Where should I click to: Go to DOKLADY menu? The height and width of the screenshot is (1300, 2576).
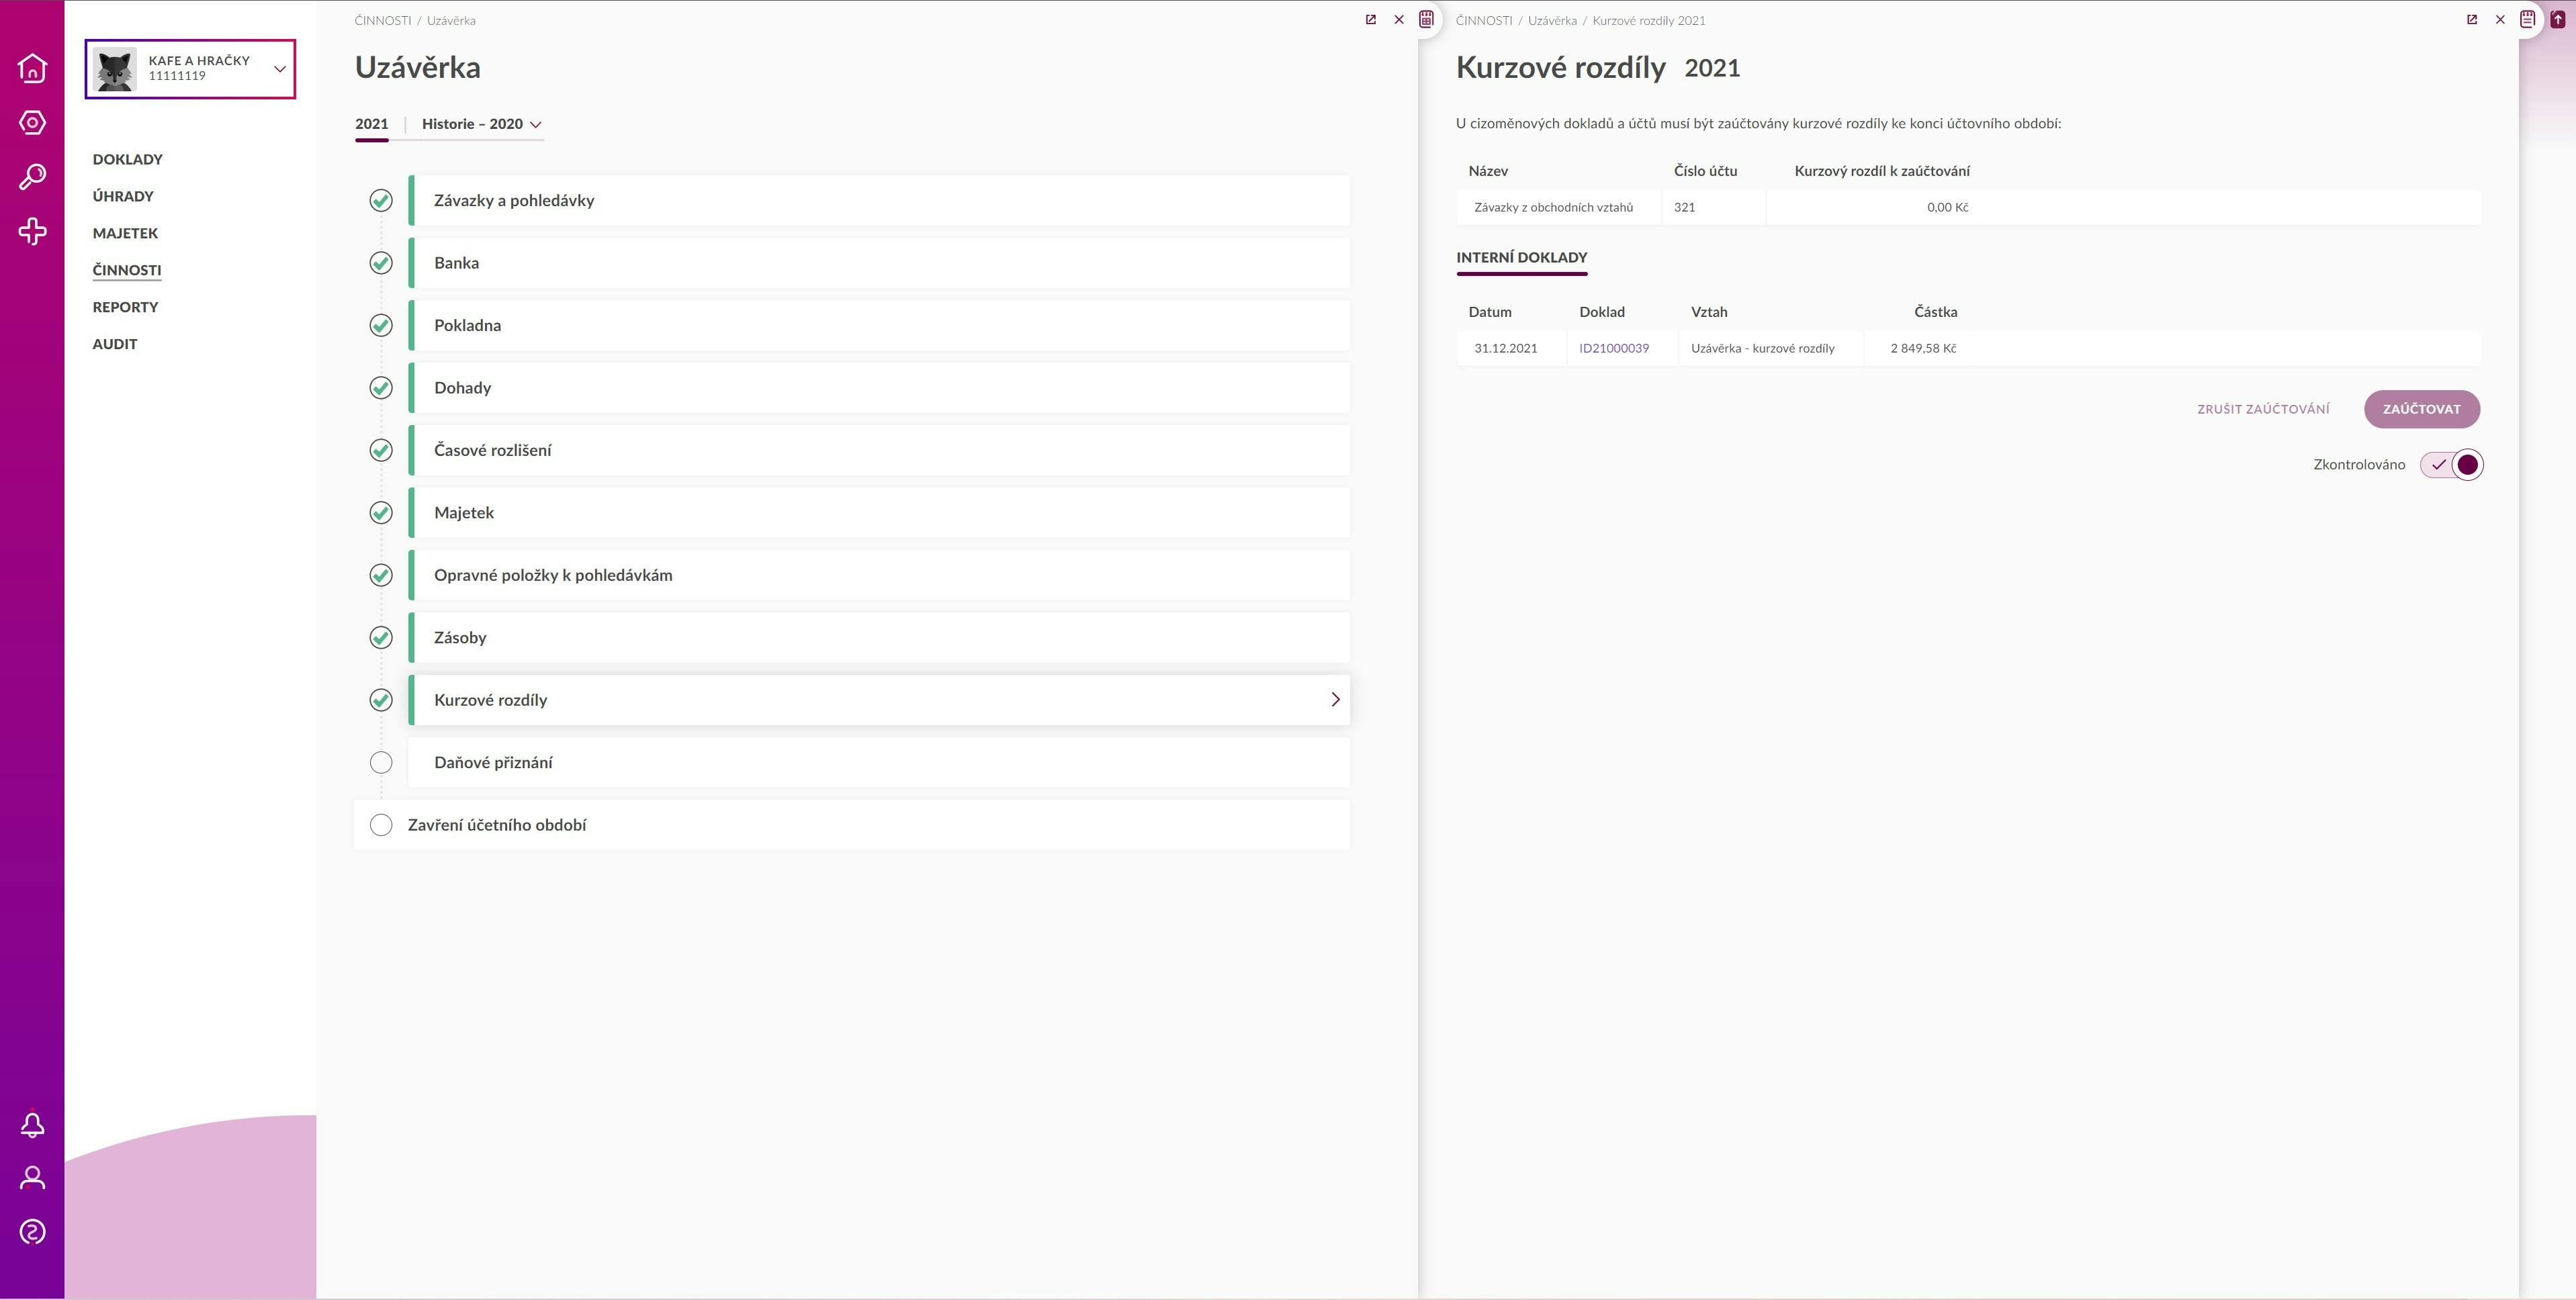pyautogui.click(x=127, y=159)
